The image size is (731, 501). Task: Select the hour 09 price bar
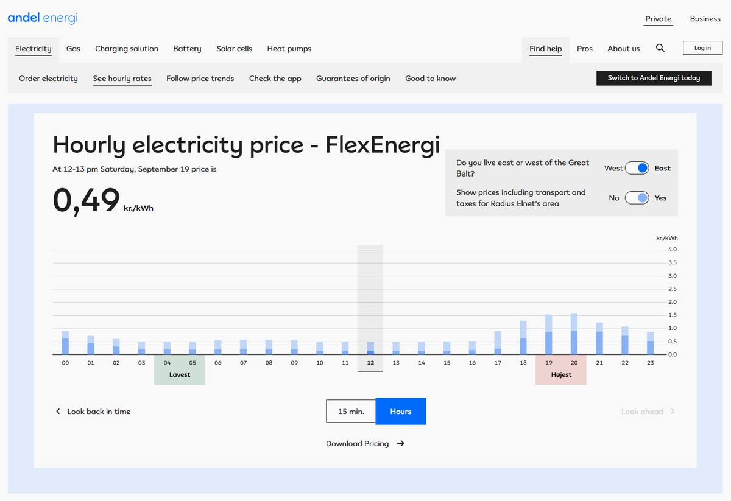click(x=294, y=348)
